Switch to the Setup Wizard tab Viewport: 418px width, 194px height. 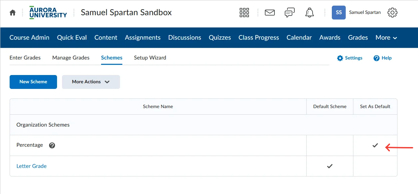[150, 58]
